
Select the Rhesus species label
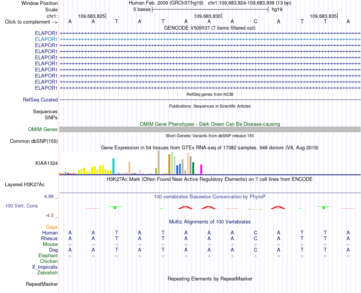[x=49, y=238]
